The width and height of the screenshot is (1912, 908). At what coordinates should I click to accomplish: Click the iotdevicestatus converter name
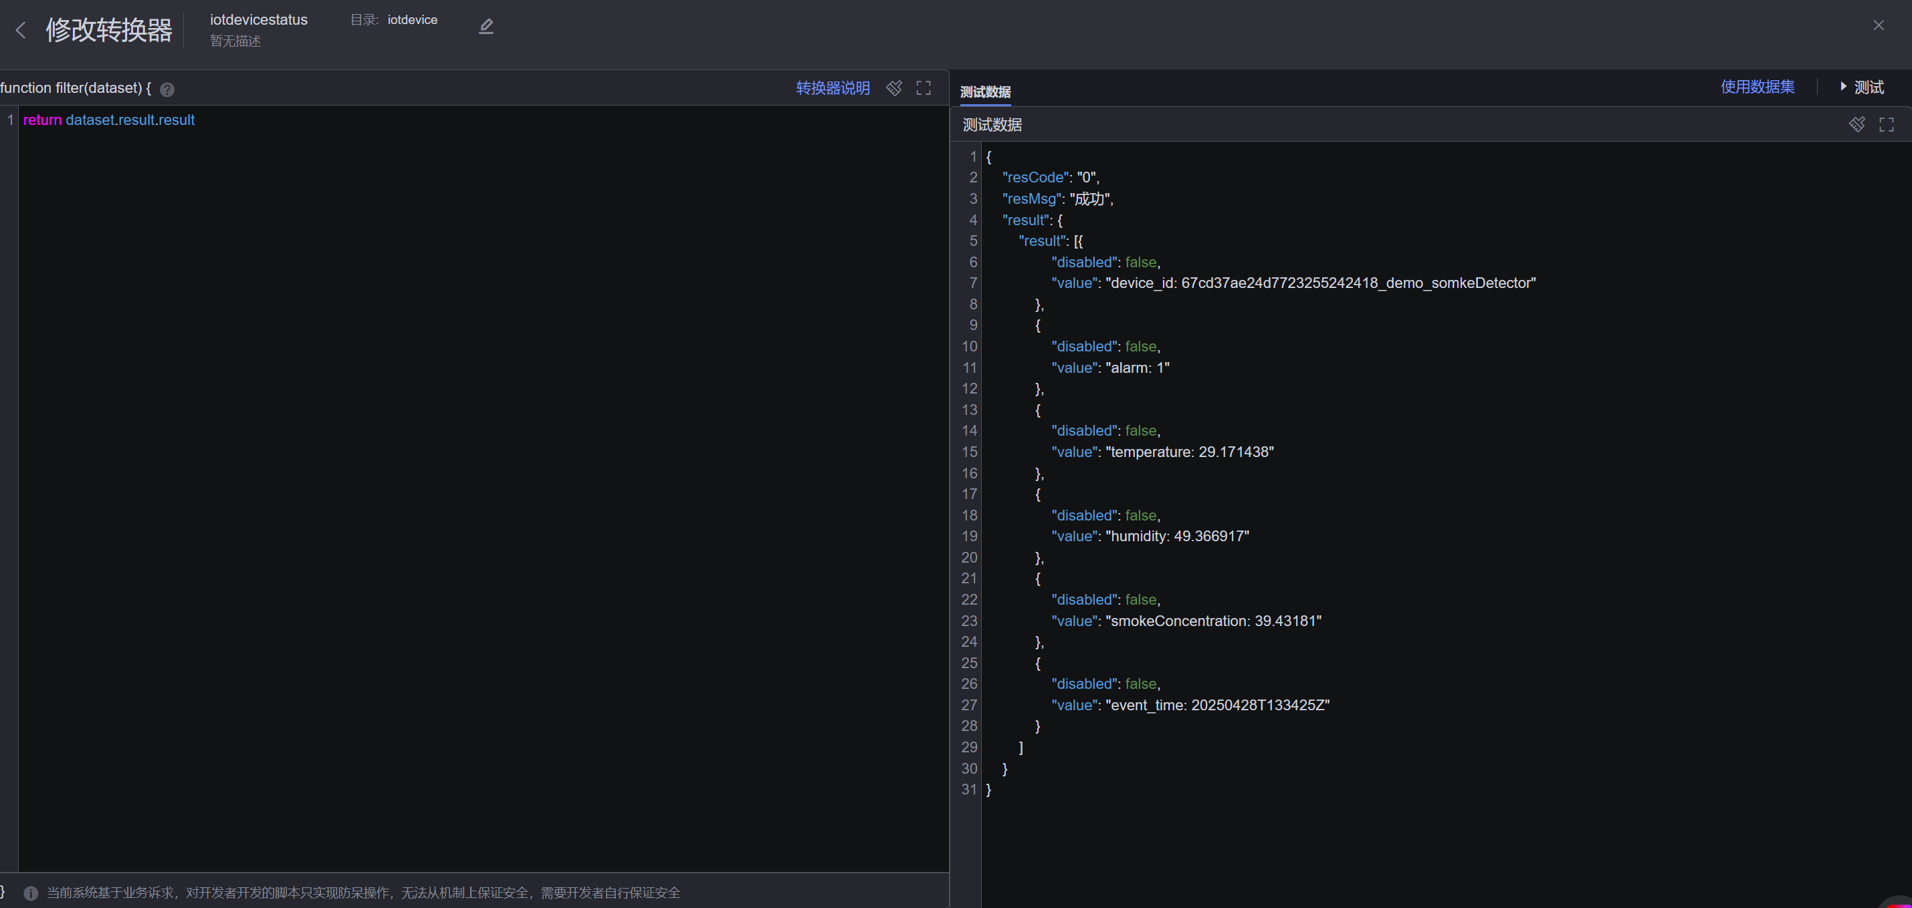pyautogui.click(x=258, y=20)
